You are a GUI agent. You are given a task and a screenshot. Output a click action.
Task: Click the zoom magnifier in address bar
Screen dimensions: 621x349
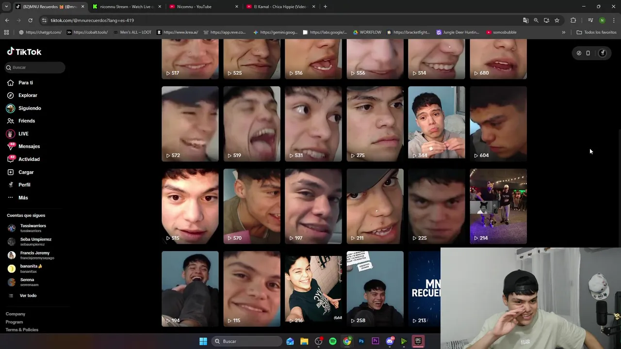click(536, 20)
